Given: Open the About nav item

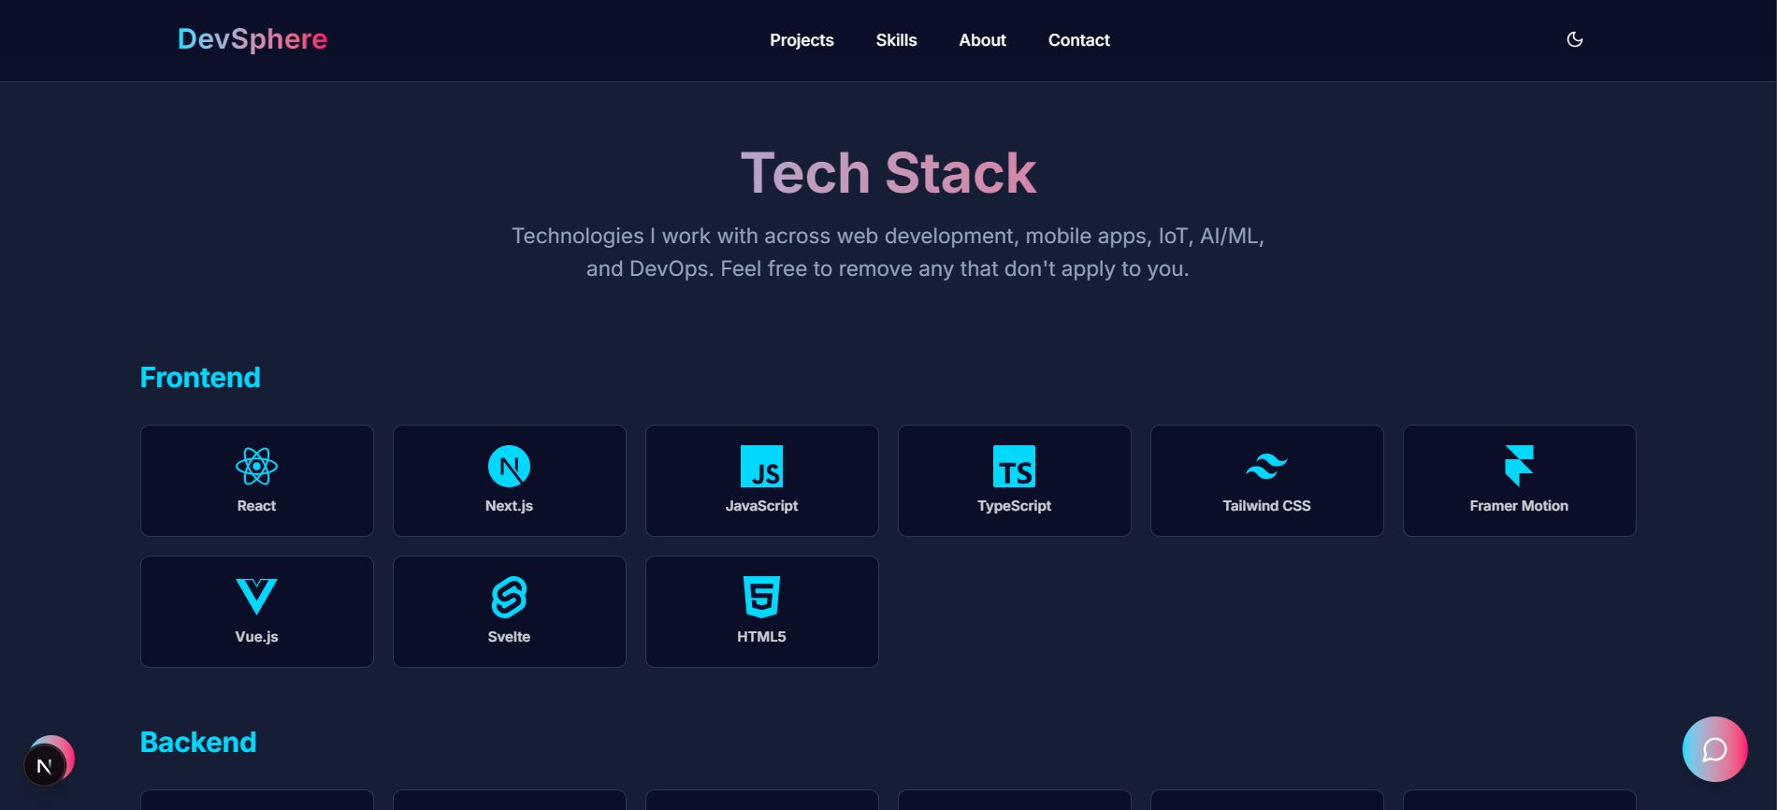Looking at the screenshot, I should tap(982, 40).
